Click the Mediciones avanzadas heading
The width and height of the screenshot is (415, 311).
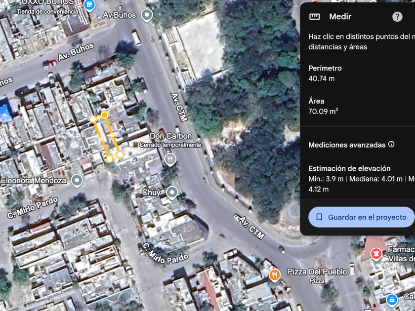[347, 145]
